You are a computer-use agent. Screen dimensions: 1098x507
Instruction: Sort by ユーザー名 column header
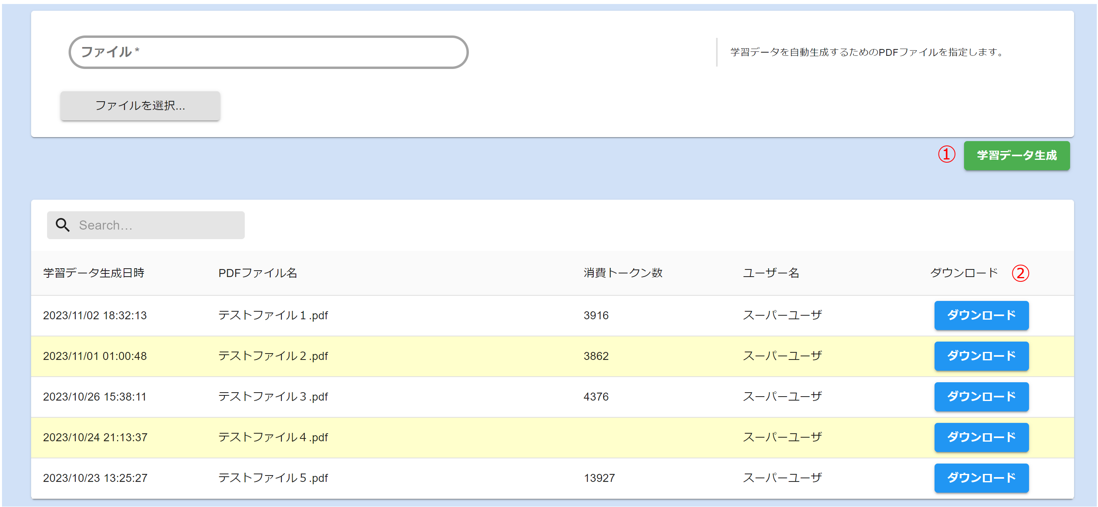tap(771, 273)
